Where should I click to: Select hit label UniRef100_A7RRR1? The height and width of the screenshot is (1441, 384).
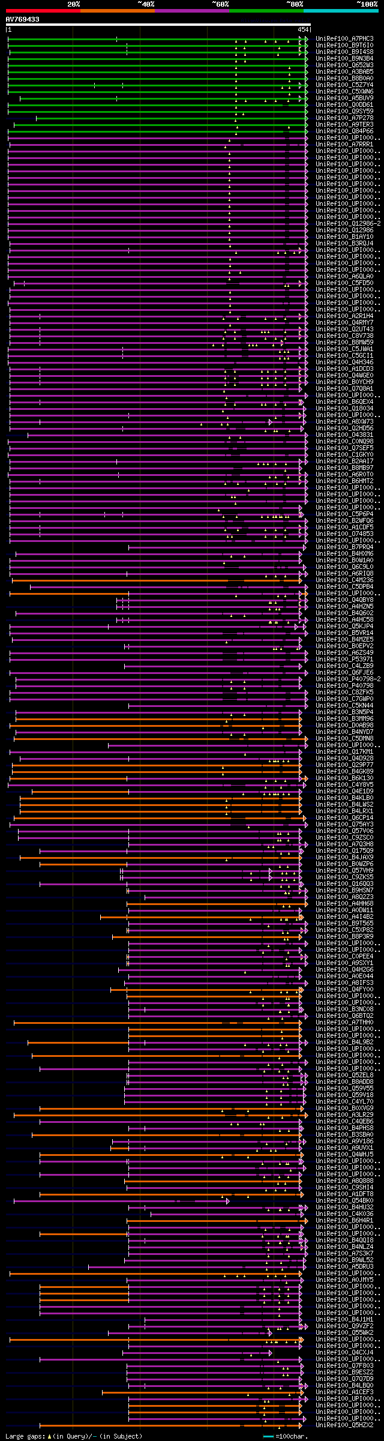coord(344,144)
